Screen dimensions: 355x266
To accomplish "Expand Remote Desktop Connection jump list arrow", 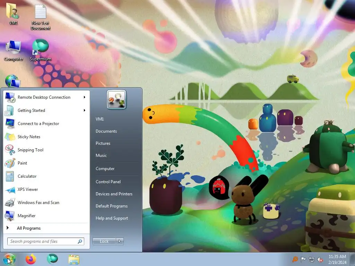I will tap(85, 97).
